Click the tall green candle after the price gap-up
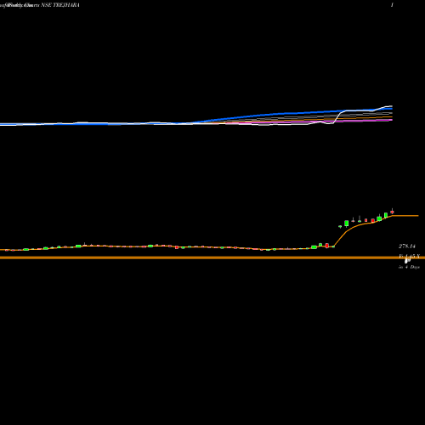The height and width of the screenshot is (425, 425). click(x=347, y=224)
